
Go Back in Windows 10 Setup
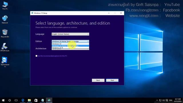click(x=98, y=80)
